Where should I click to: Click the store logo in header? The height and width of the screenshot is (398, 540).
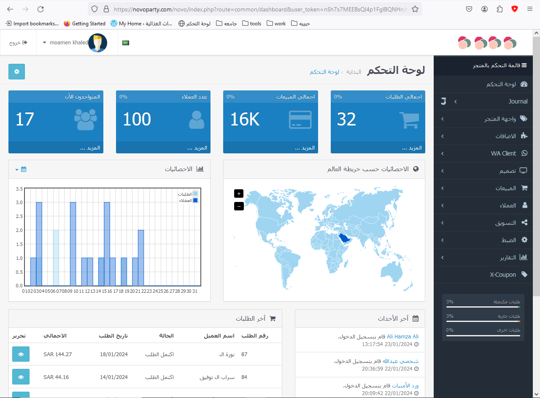tap(487, 43)
